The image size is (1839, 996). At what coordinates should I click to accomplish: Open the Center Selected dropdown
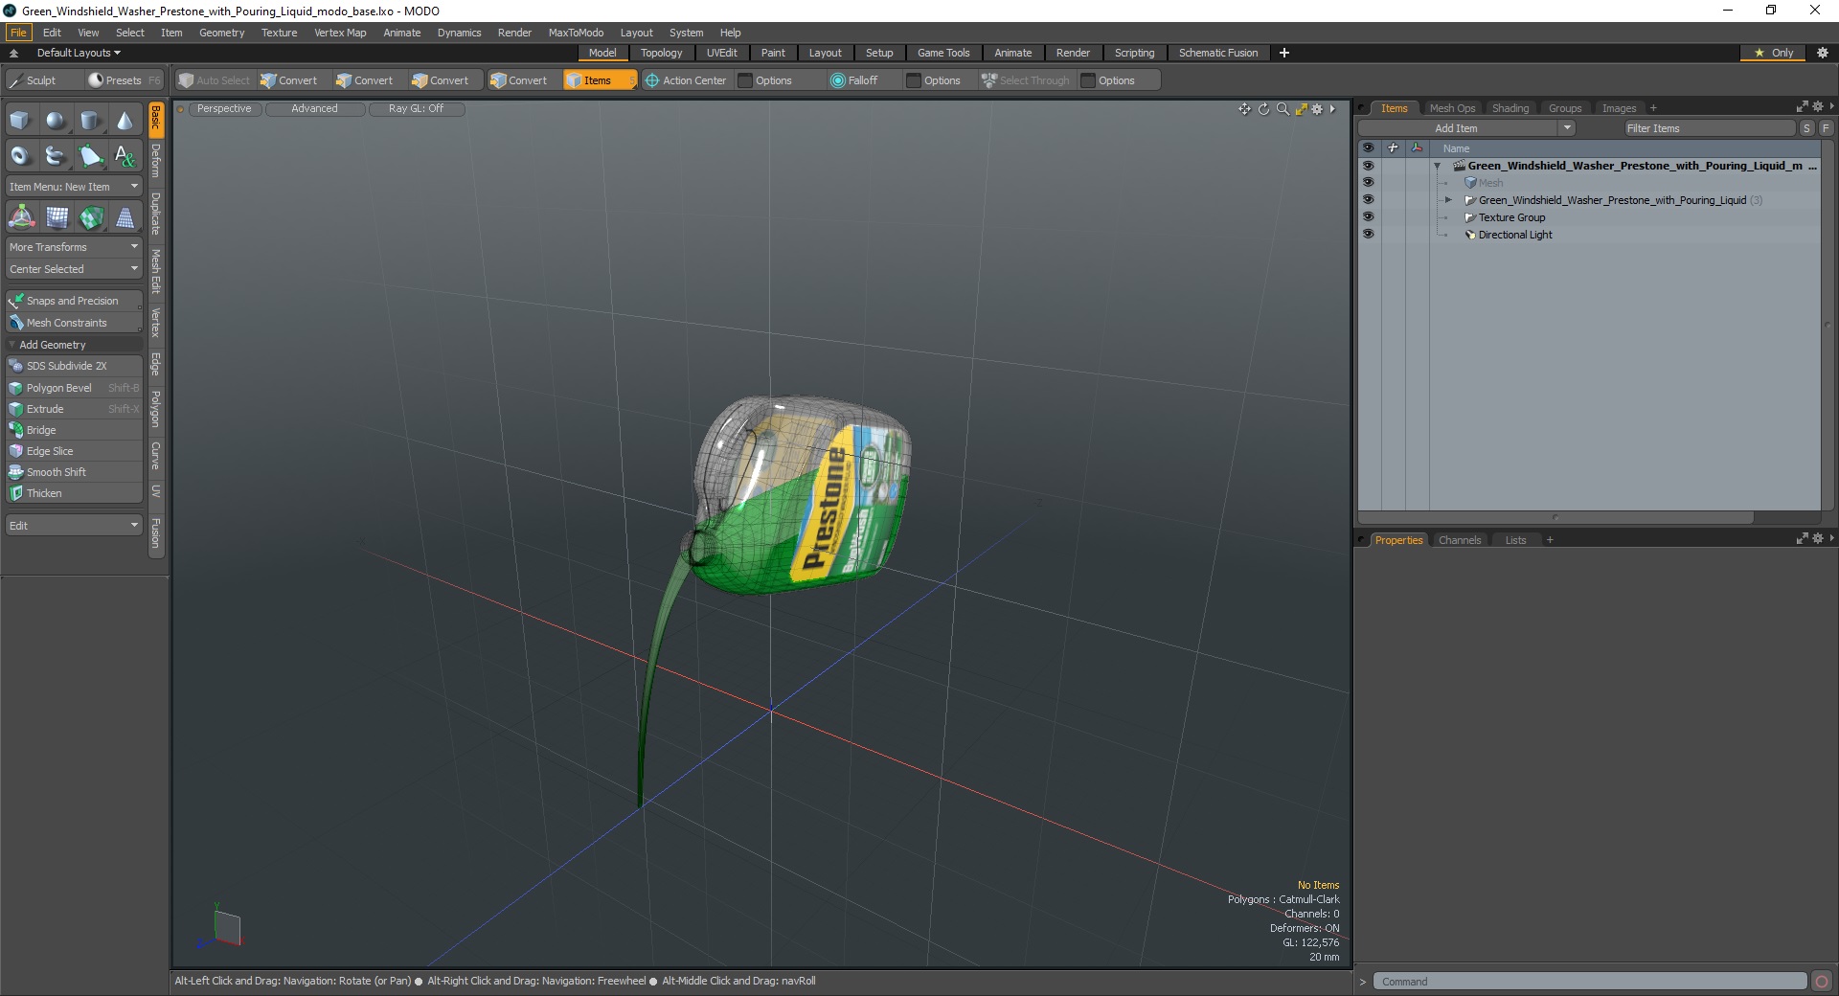[75, 269]
